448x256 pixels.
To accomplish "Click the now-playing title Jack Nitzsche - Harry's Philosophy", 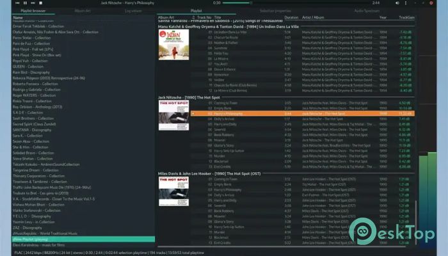I will coord(127,3).
